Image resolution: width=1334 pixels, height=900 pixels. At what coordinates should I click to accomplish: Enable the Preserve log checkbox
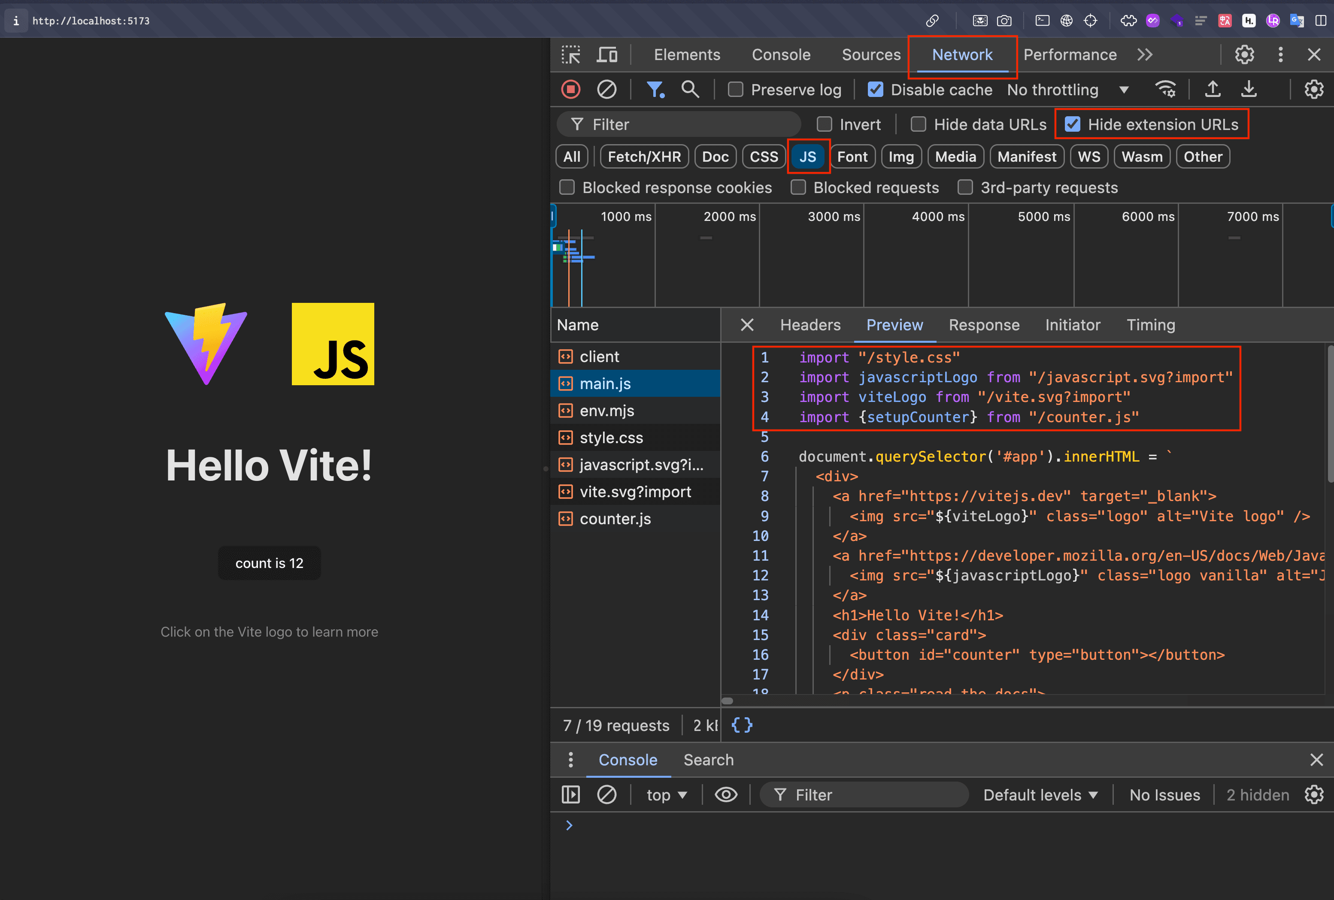(735, 90)
